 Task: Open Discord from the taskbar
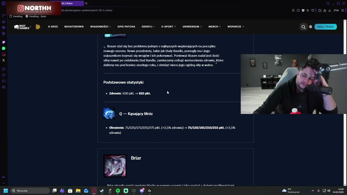coord(142,191)
